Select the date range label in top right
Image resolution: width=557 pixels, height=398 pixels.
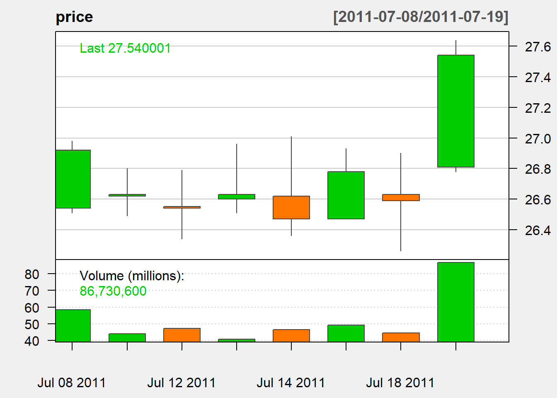[420, 17]
